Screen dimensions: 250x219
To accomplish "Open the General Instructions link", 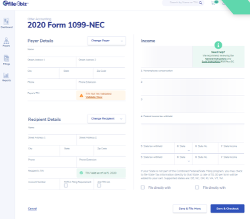I will (216, 59).
